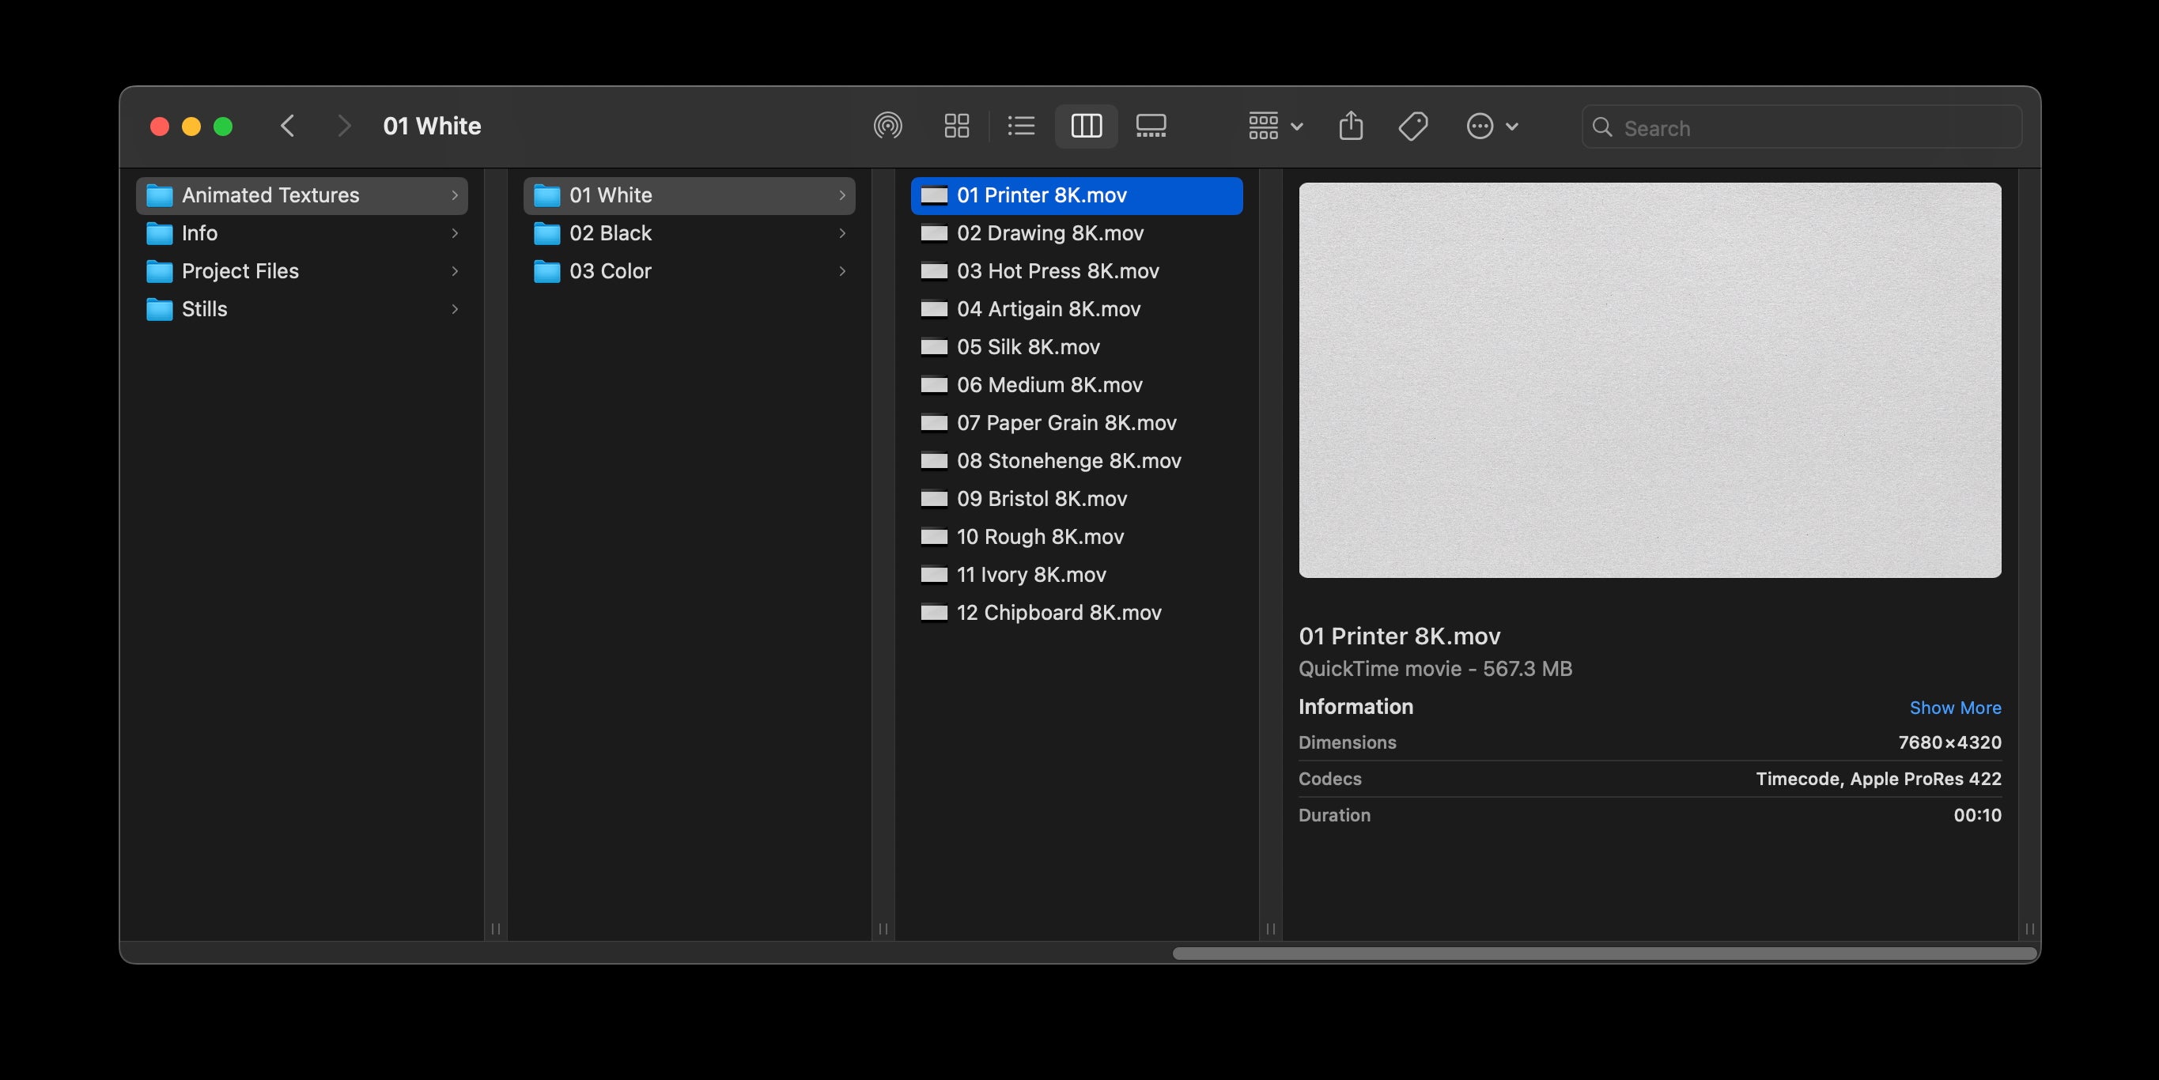This screenshot has height=1080, width=2159.
Task: Expand Project Files via sidebar chevron
Action: pos(453,270)
